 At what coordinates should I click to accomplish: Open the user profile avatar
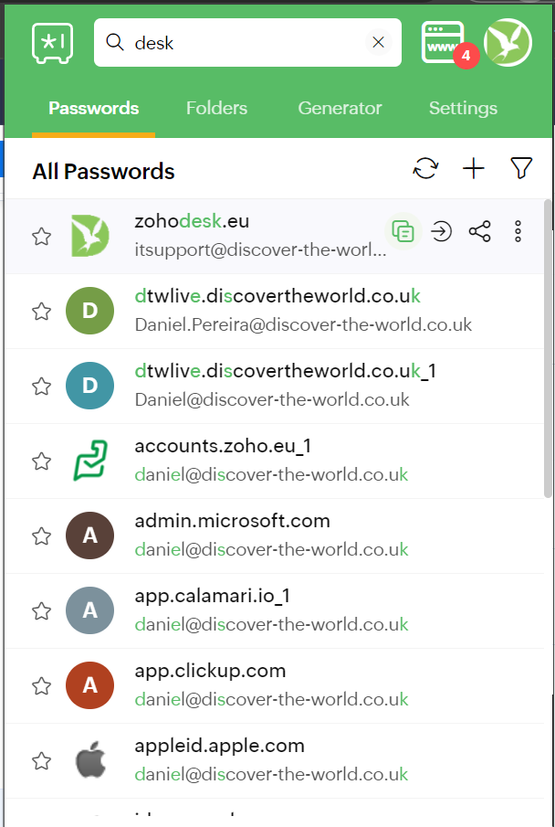click(x=508, y=42)
